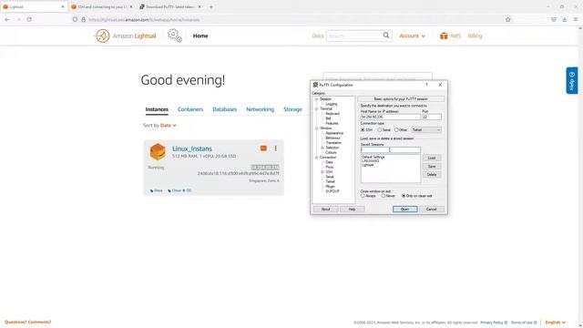Screen dimensions: 583x328
Task: Click Saved Sessions name field
Action: (391, 149)
